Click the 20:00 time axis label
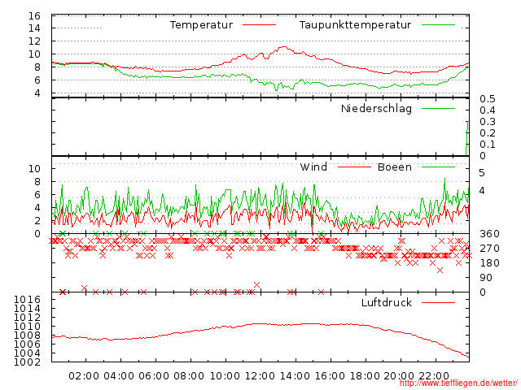Image resolution: width=521 pixels, height=390 pixels. pos(399,376)
